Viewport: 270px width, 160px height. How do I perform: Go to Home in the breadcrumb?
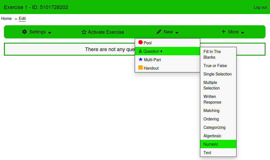(6, 19)
